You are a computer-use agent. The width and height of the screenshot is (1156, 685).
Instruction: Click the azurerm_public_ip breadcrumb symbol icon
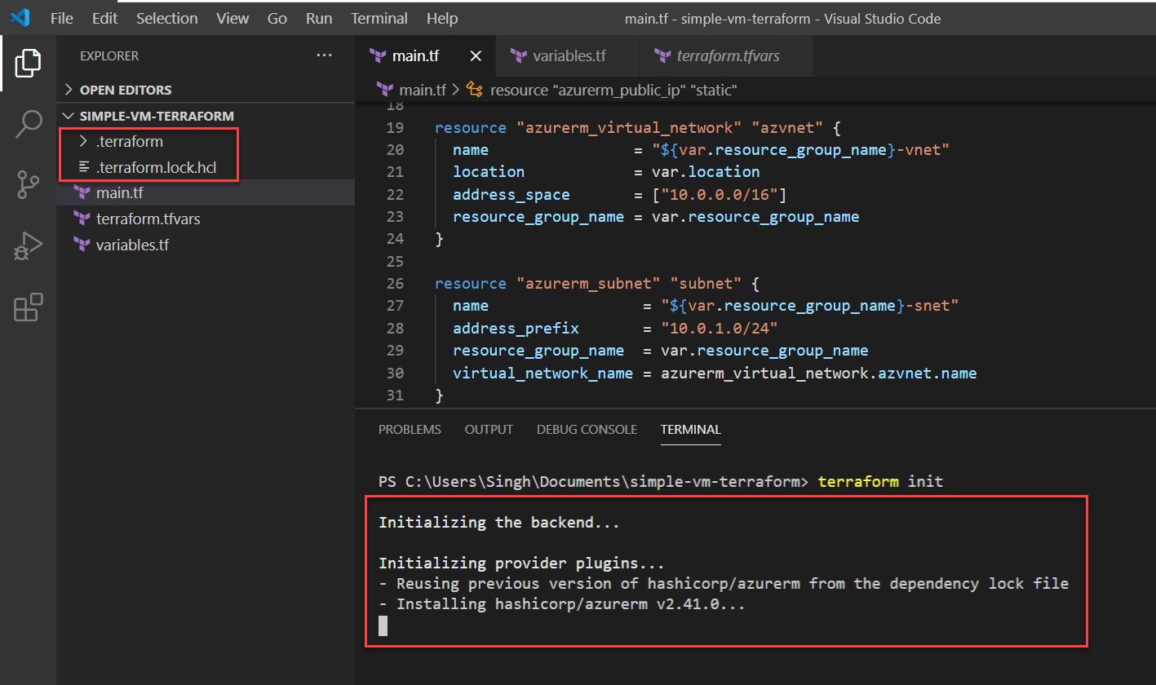point(474,90)
